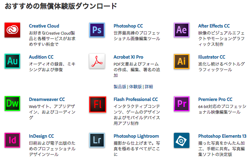The width and height of the screenshot is (249, 161).
Task: Open the Flash Professional CC link
Action: [136, 99]
